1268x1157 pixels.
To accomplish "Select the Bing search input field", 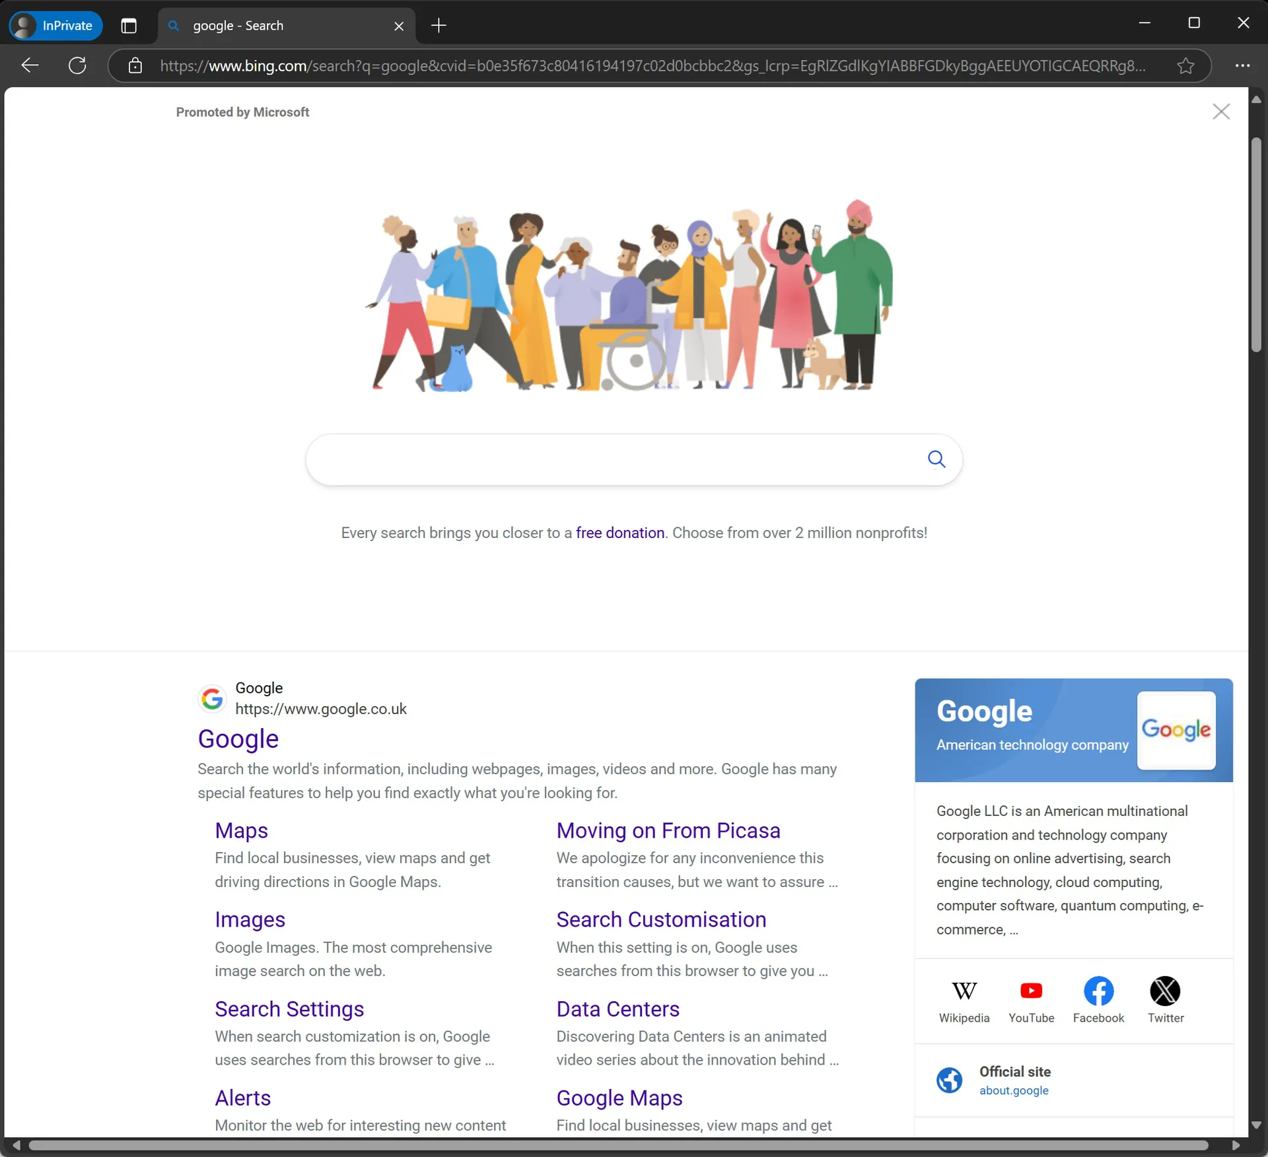I will [x=633, y=458].
